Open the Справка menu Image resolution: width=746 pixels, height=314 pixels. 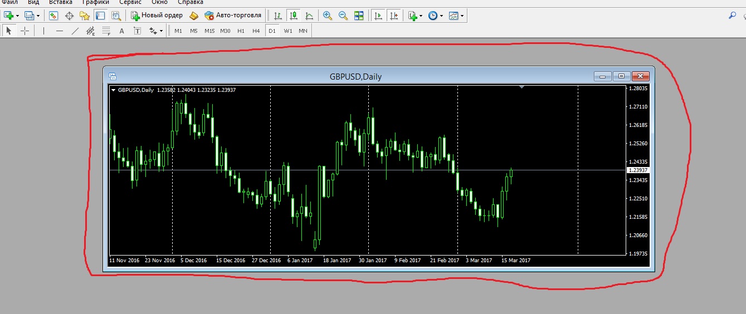(x=191, y=2)
